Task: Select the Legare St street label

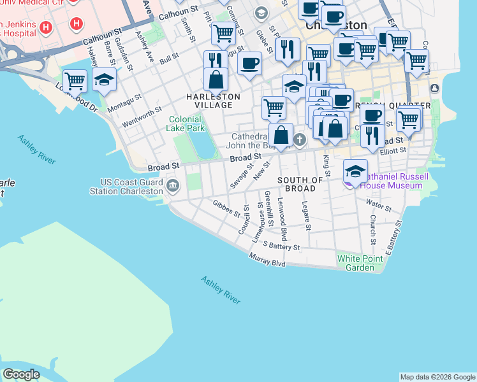Action: point(307,216)
